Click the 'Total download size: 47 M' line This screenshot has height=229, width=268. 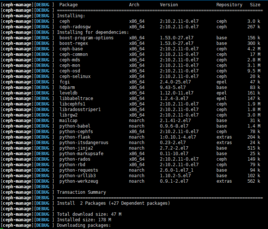pos(89,214)
